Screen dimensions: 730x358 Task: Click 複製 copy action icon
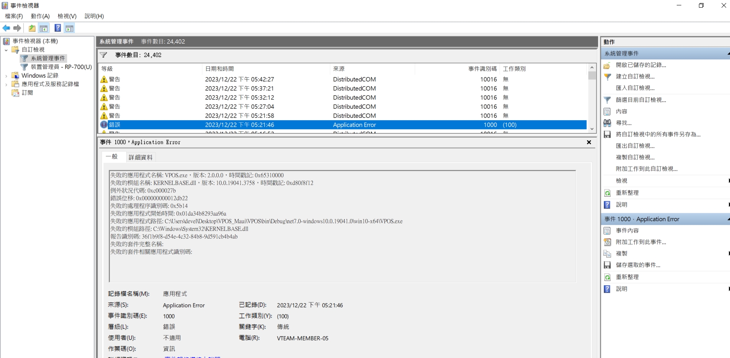607,253
